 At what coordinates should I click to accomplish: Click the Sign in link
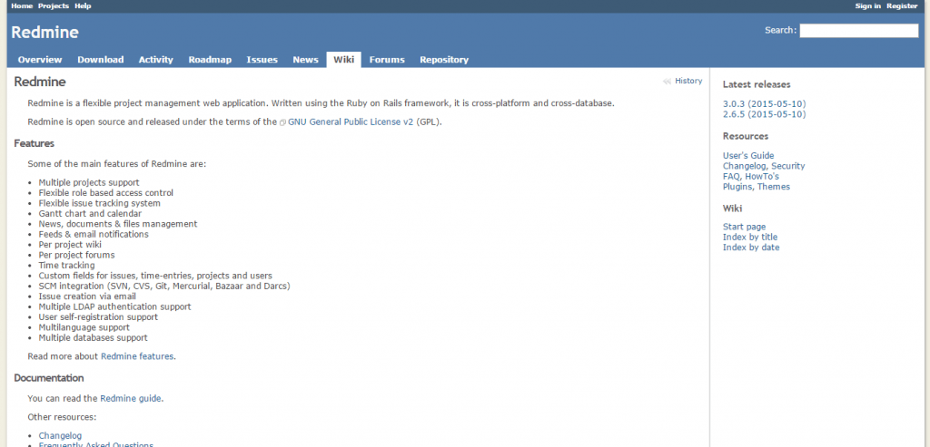pyautogui.click(x=867, y=6)
